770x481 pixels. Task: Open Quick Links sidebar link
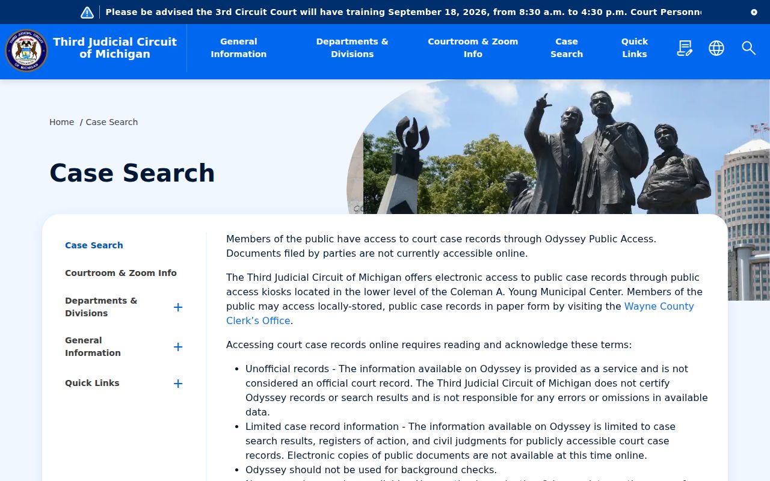point(92,383)
